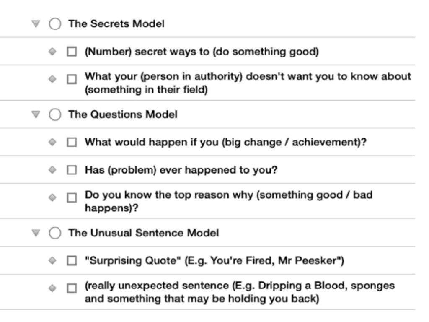
Task: Click diamond handle beside 'Surprising Quote' row
Action: tap(52, 260)
